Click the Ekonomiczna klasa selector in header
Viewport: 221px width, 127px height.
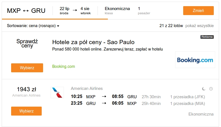117,11
